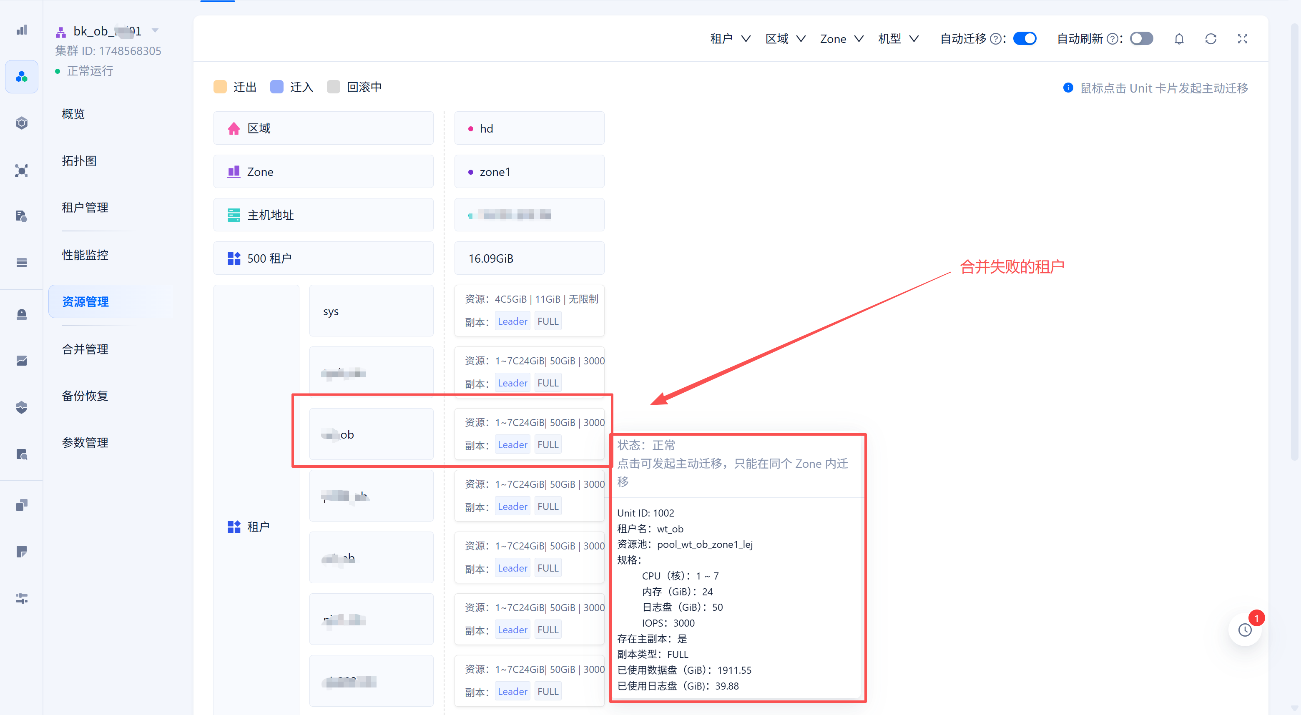1301x715 pixels.
Task: Click the orange 迁出 legend swatch
Action: click(x=220, y=87)
